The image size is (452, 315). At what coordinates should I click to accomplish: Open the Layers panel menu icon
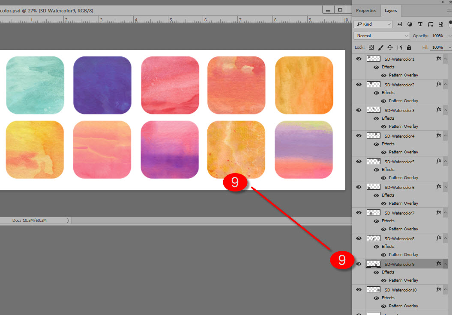(449, 11)
